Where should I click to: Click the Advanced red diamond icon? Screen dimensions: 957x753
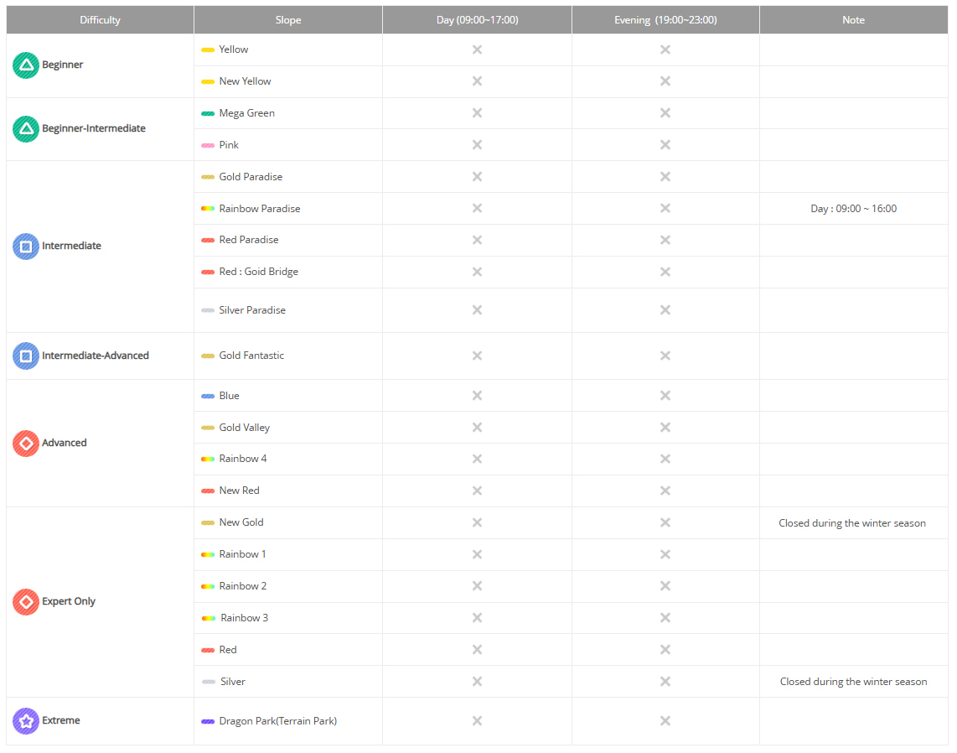pos(26,444)
